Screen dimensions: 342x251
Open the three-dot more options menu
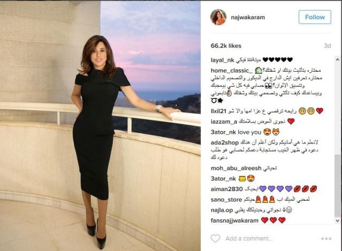click(326, 239)
